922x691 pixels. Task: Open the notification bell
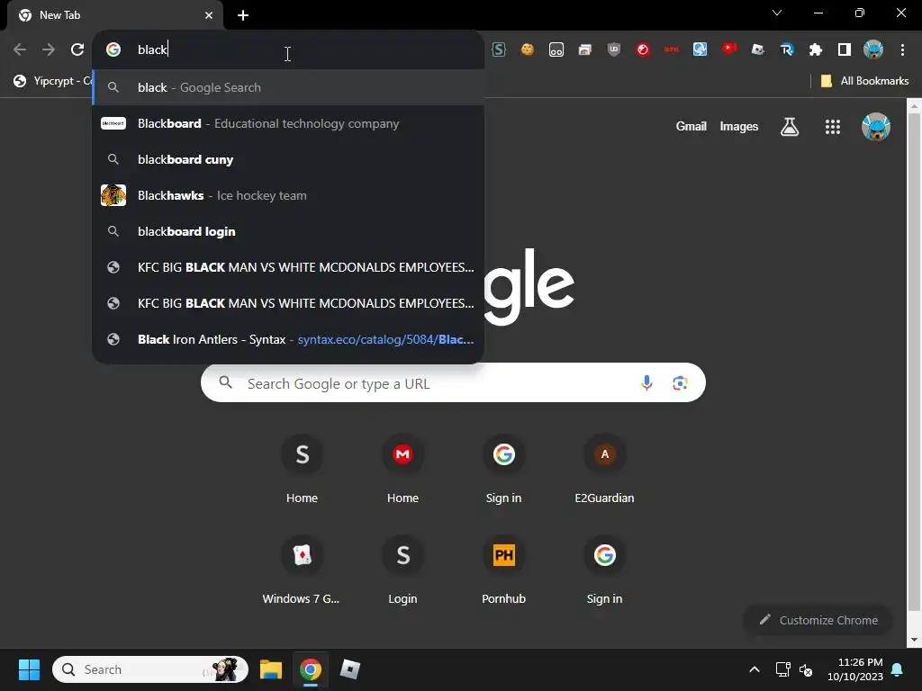tap(898, 669)
